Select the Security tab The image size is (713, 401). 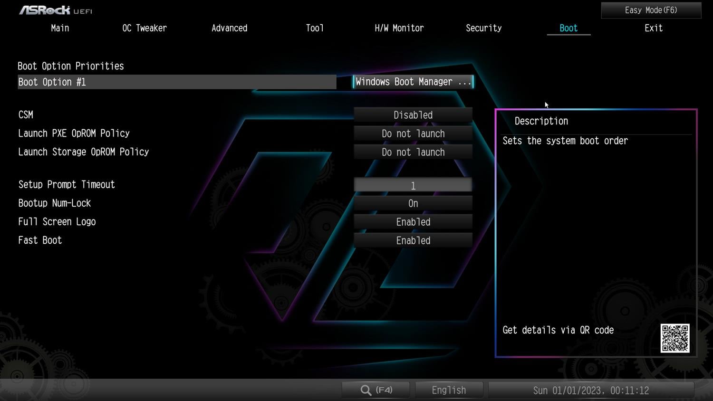(x=483, y=28)
